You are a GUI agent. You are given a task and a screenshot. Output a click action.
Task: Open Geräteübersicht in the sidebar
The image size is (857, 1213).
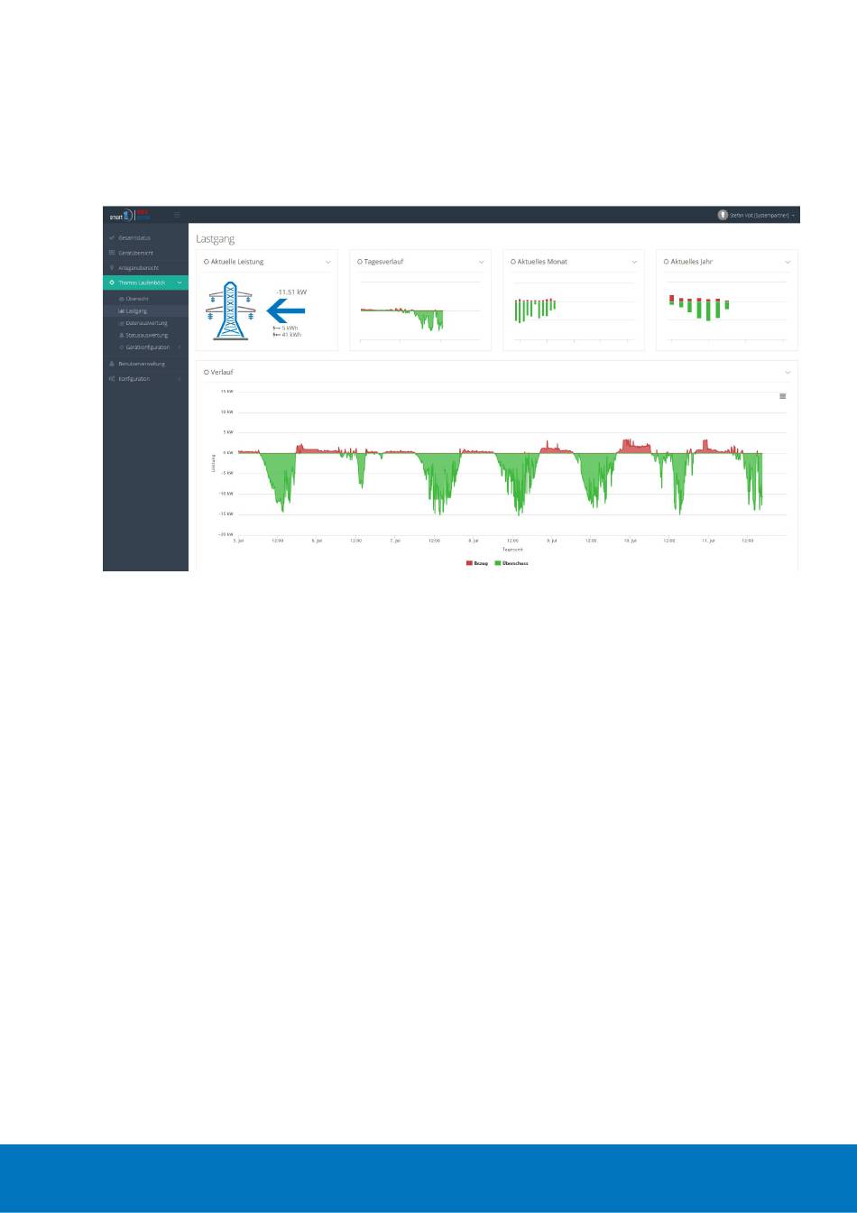tap(145, 253)
